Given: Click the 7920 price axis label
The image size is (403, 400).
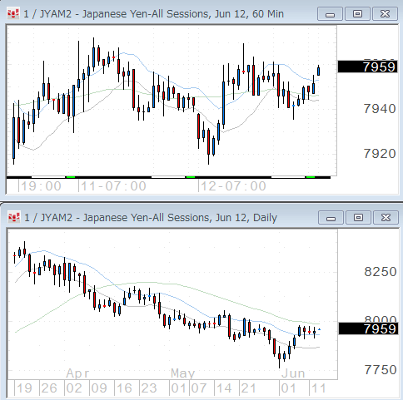Looking at the screenshot, I should tap(380, 154).
